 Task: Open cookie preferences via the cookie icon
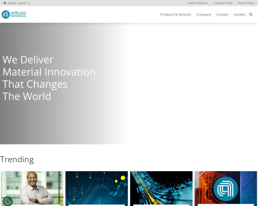[x=7, y=200]
